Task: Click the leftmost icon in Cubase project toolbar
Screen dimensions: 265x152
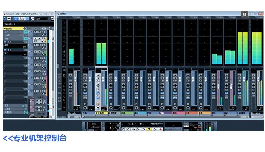Action: 4,19
